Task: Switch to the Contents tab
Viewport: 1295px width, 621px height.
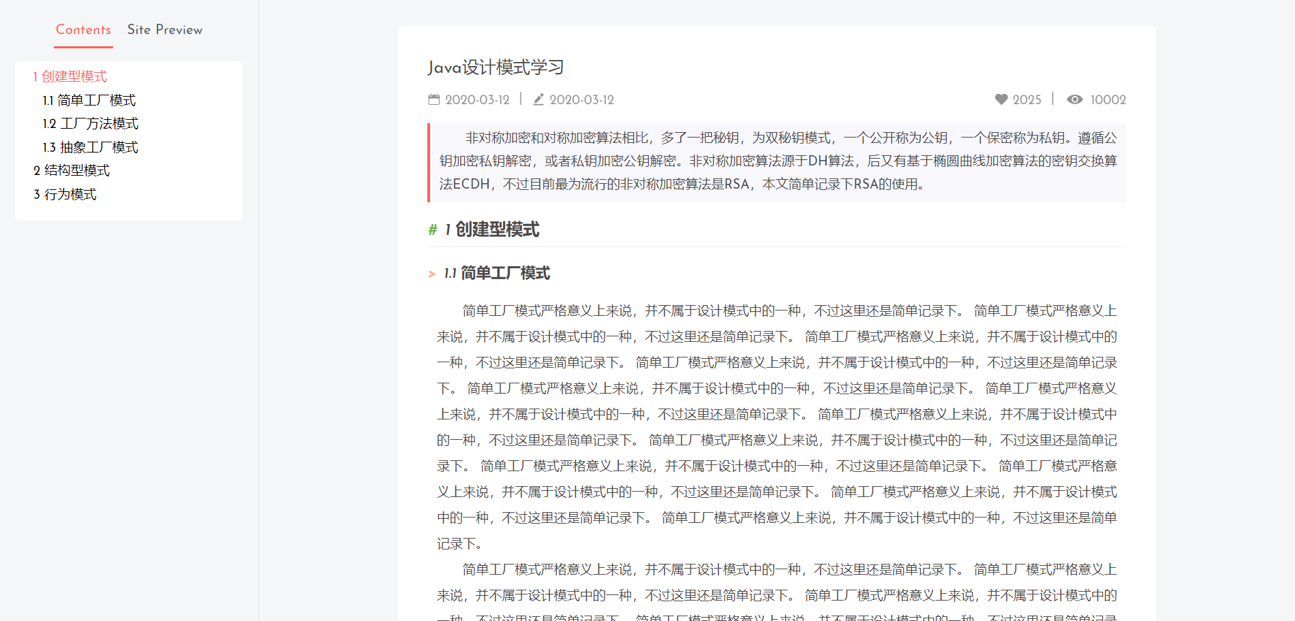Action: 83,30
